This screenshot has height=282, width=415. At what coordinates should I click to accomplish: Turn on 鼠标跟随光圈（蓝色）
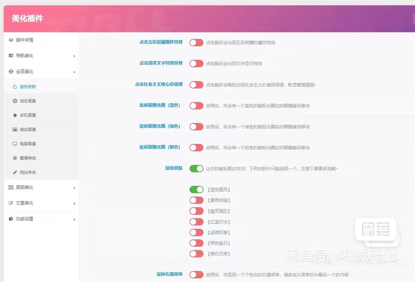tap(196, 105)
